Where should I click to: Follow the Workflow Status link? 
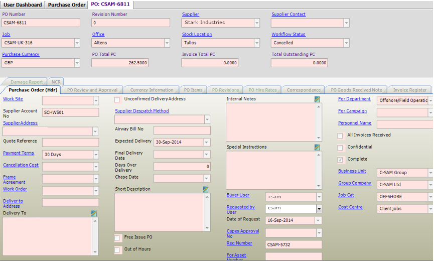click(288, 35)
